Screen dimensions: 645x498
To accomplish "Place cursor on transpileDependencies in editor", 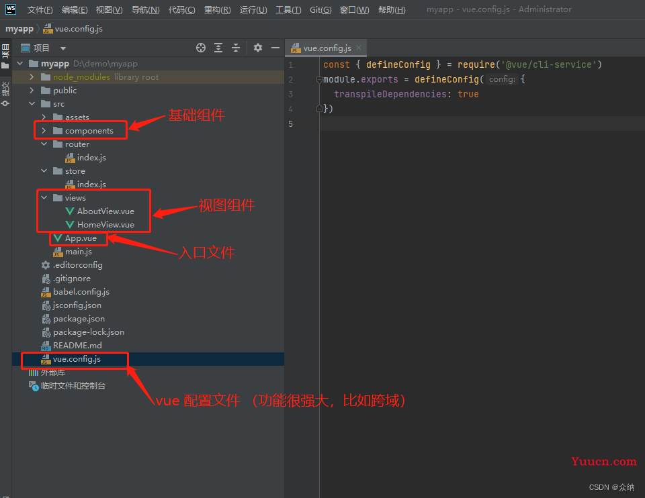I will tap(390, 94).
